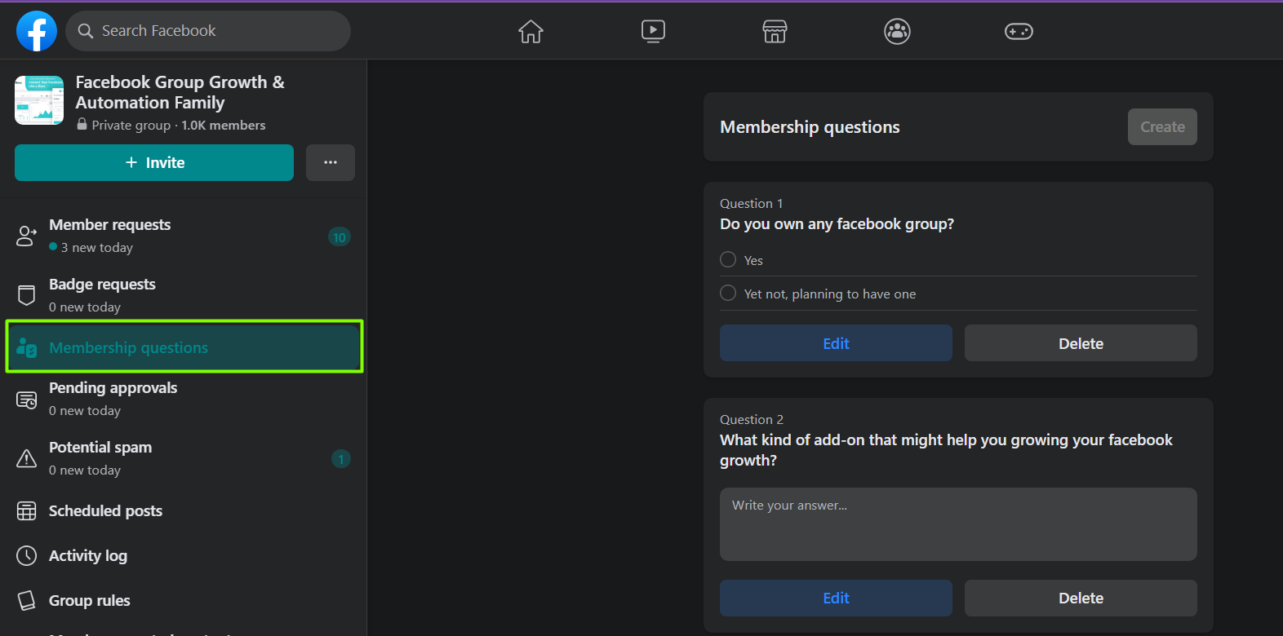Click 'Do you own any facebook group?' text
The image size is (1283, 636).
pyautogui.click(x=837, y=224)
